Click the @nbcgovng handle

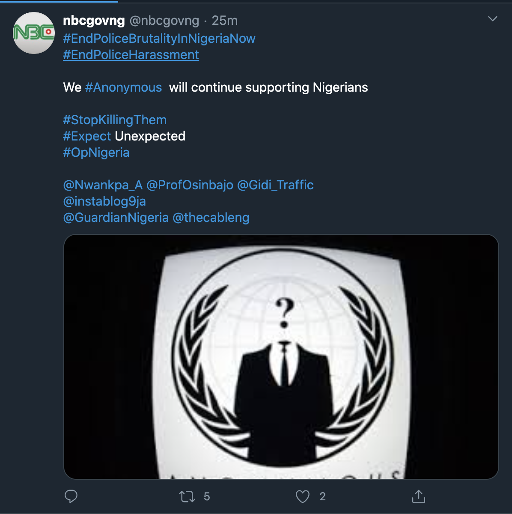tap(164, 21)
